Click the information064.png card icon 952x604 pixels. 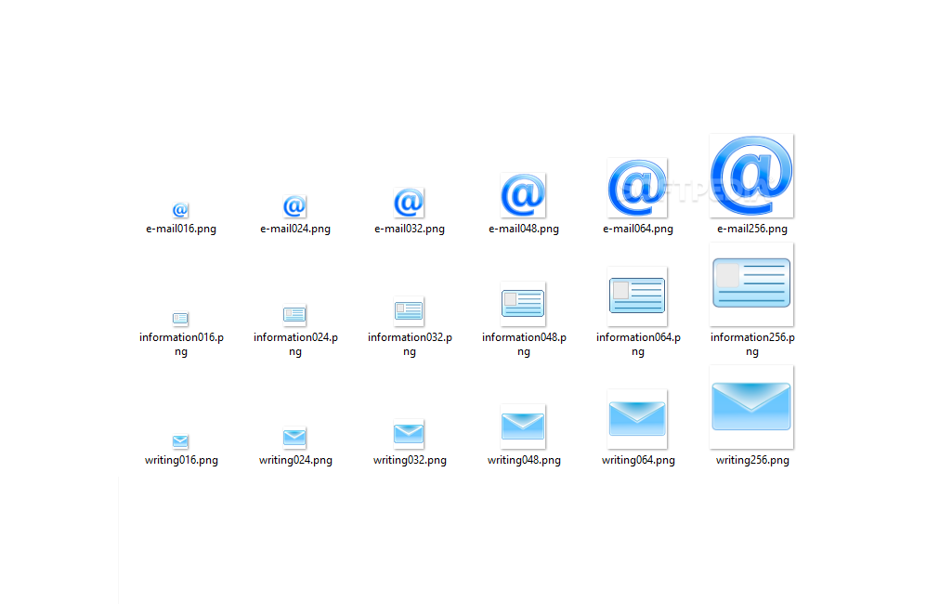coord(637,296)
